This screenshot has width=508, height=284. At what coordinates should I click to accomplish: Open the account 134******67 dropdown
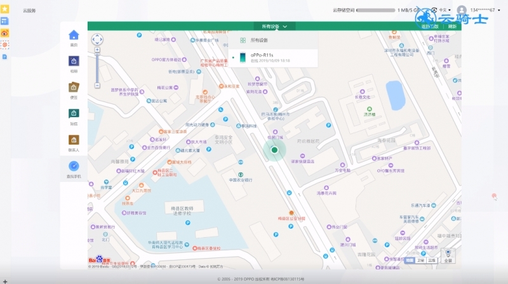point(485,10)
